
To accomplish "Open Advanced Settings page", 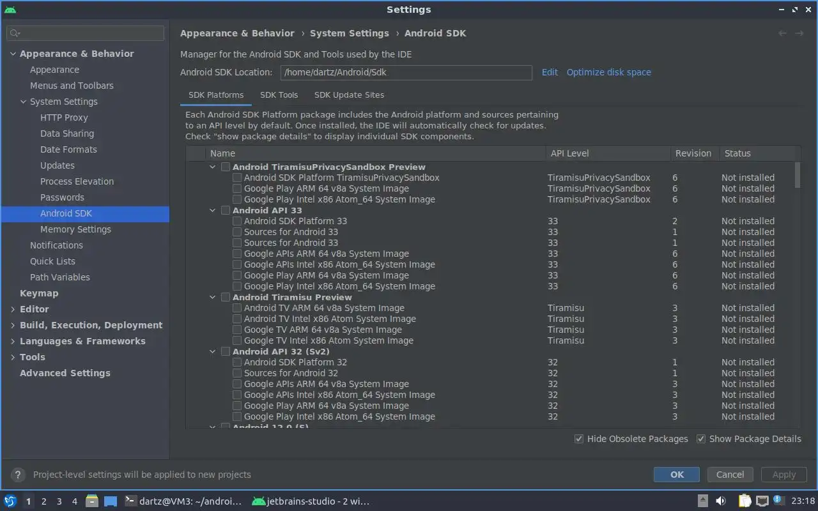I will pyautogui.click(x=65, y=373).
